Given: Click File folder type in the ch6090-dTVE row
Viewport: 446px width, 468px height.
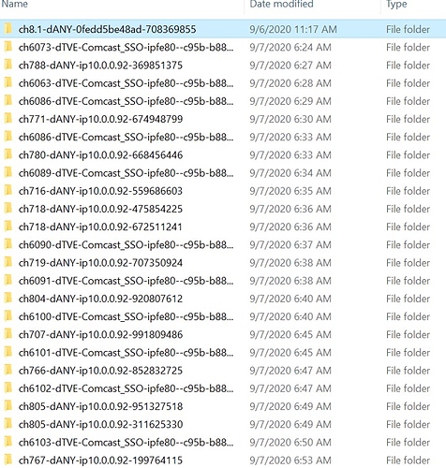Looking at the screenshot, I should click(408, 244).
